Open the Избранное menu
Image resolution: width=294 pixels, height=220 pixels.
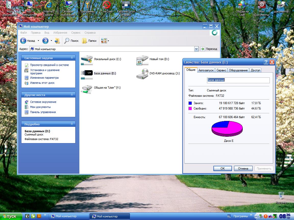click(x=60, y=33)
